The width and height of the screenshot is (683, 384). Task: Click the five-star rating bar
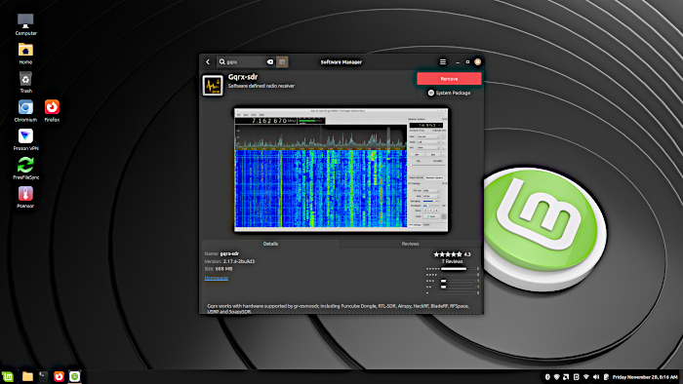[x=458, y=269]
